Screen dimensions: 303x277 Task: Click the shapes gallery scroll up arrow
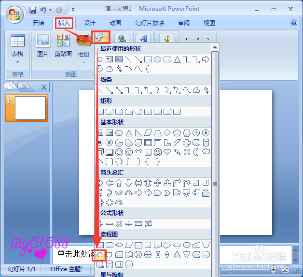pyautogui.click(x=215, y=47)
